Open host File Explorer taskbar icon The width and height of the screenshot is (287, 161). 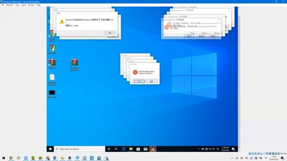click(62, 158)
